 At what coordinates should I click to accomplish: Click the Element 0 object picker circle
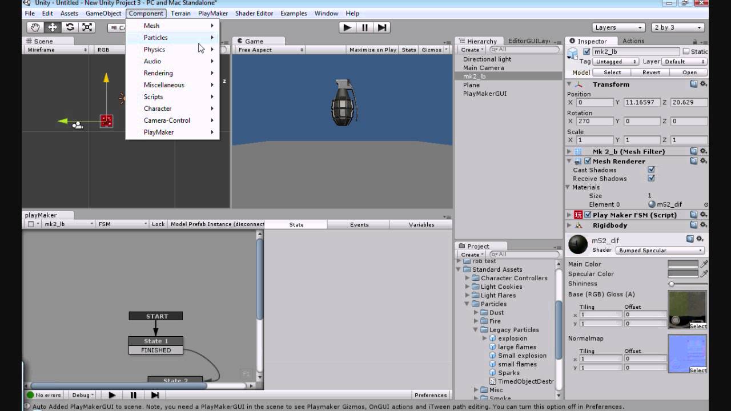[x=706, y=204]
